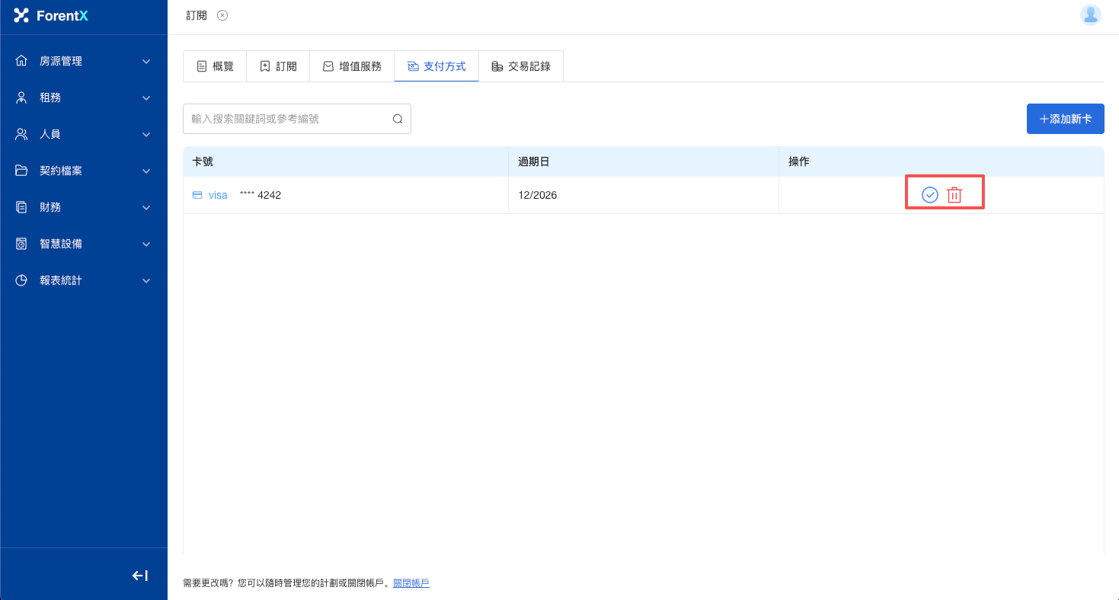Screen dimensions: 1119x600
Task: Set Visa 4242 as default card
Action: (929, 195)
